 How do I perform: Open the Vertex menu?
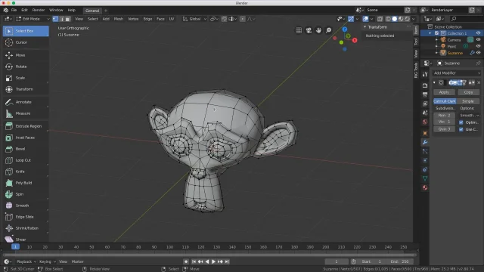133,19
